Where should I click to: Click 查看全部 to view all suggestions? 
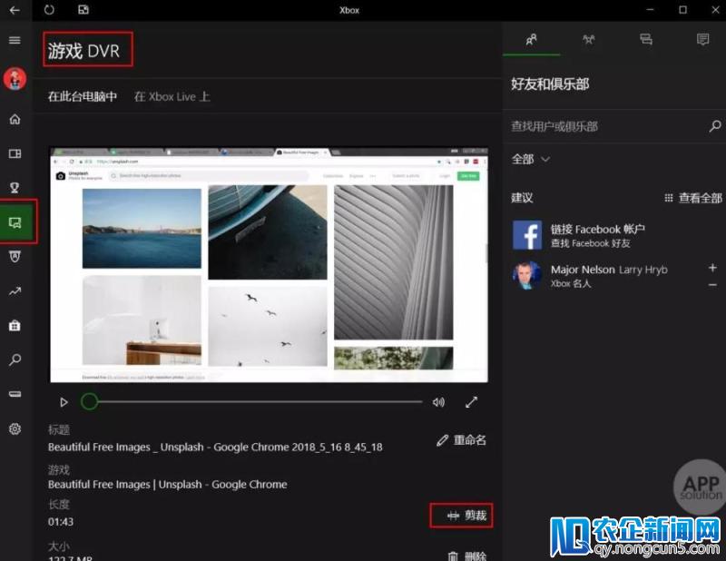tap(693, 198)
